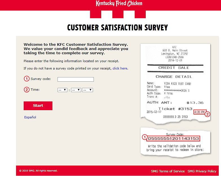Click 'Please enter the following information' text
This screenshot has height=176, width=221.
click(x=71, y=61)
